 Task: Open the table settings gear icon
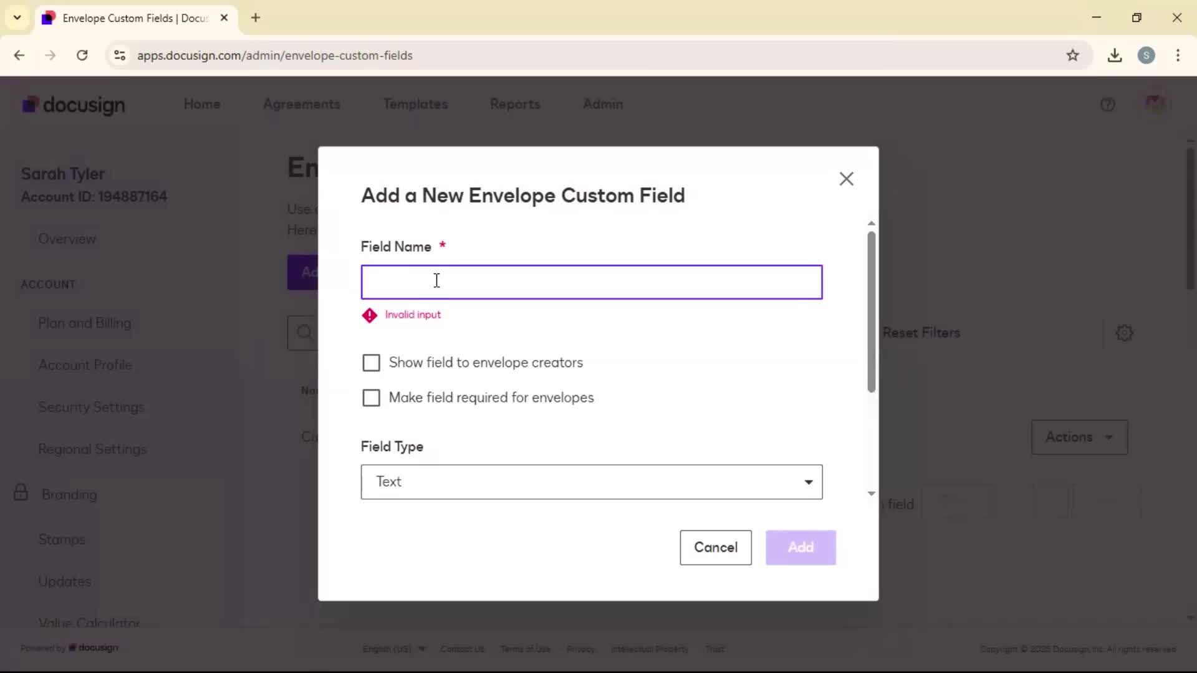(1124, 333)
